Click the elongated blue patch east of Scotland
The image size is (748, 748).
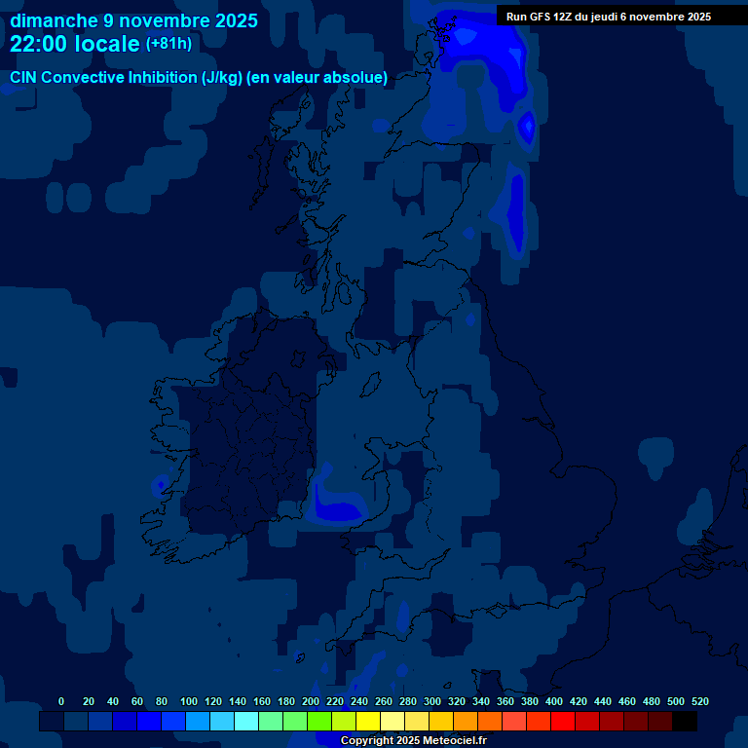pos(515,214)
